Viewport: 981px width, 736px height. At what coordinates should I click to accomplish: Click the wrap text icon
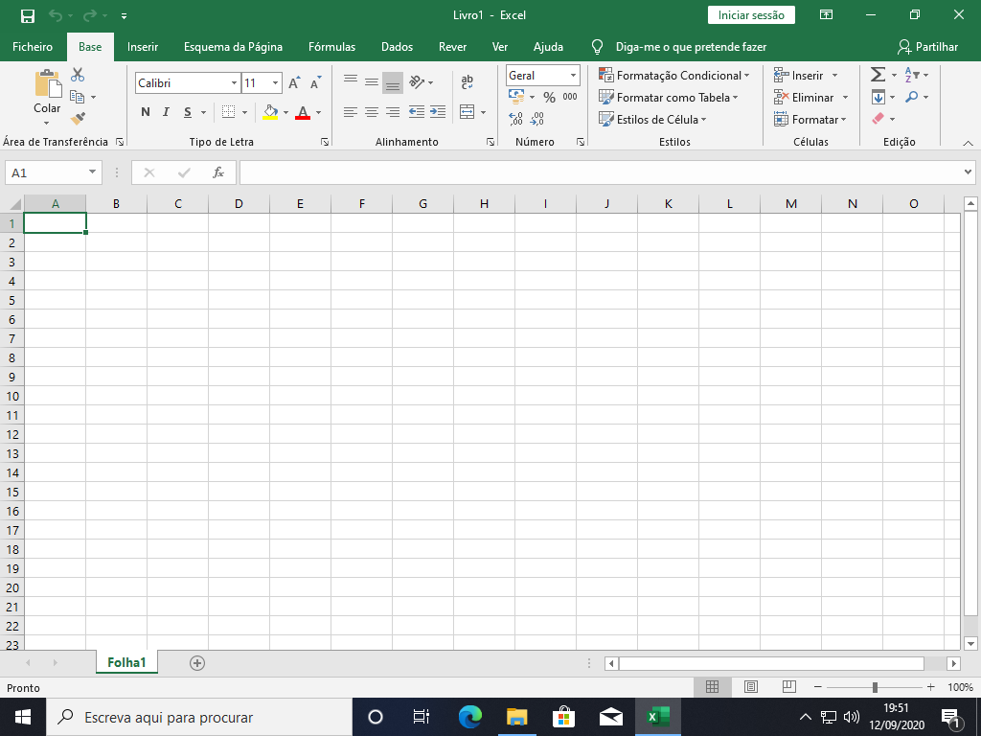[x=468, y=82]
